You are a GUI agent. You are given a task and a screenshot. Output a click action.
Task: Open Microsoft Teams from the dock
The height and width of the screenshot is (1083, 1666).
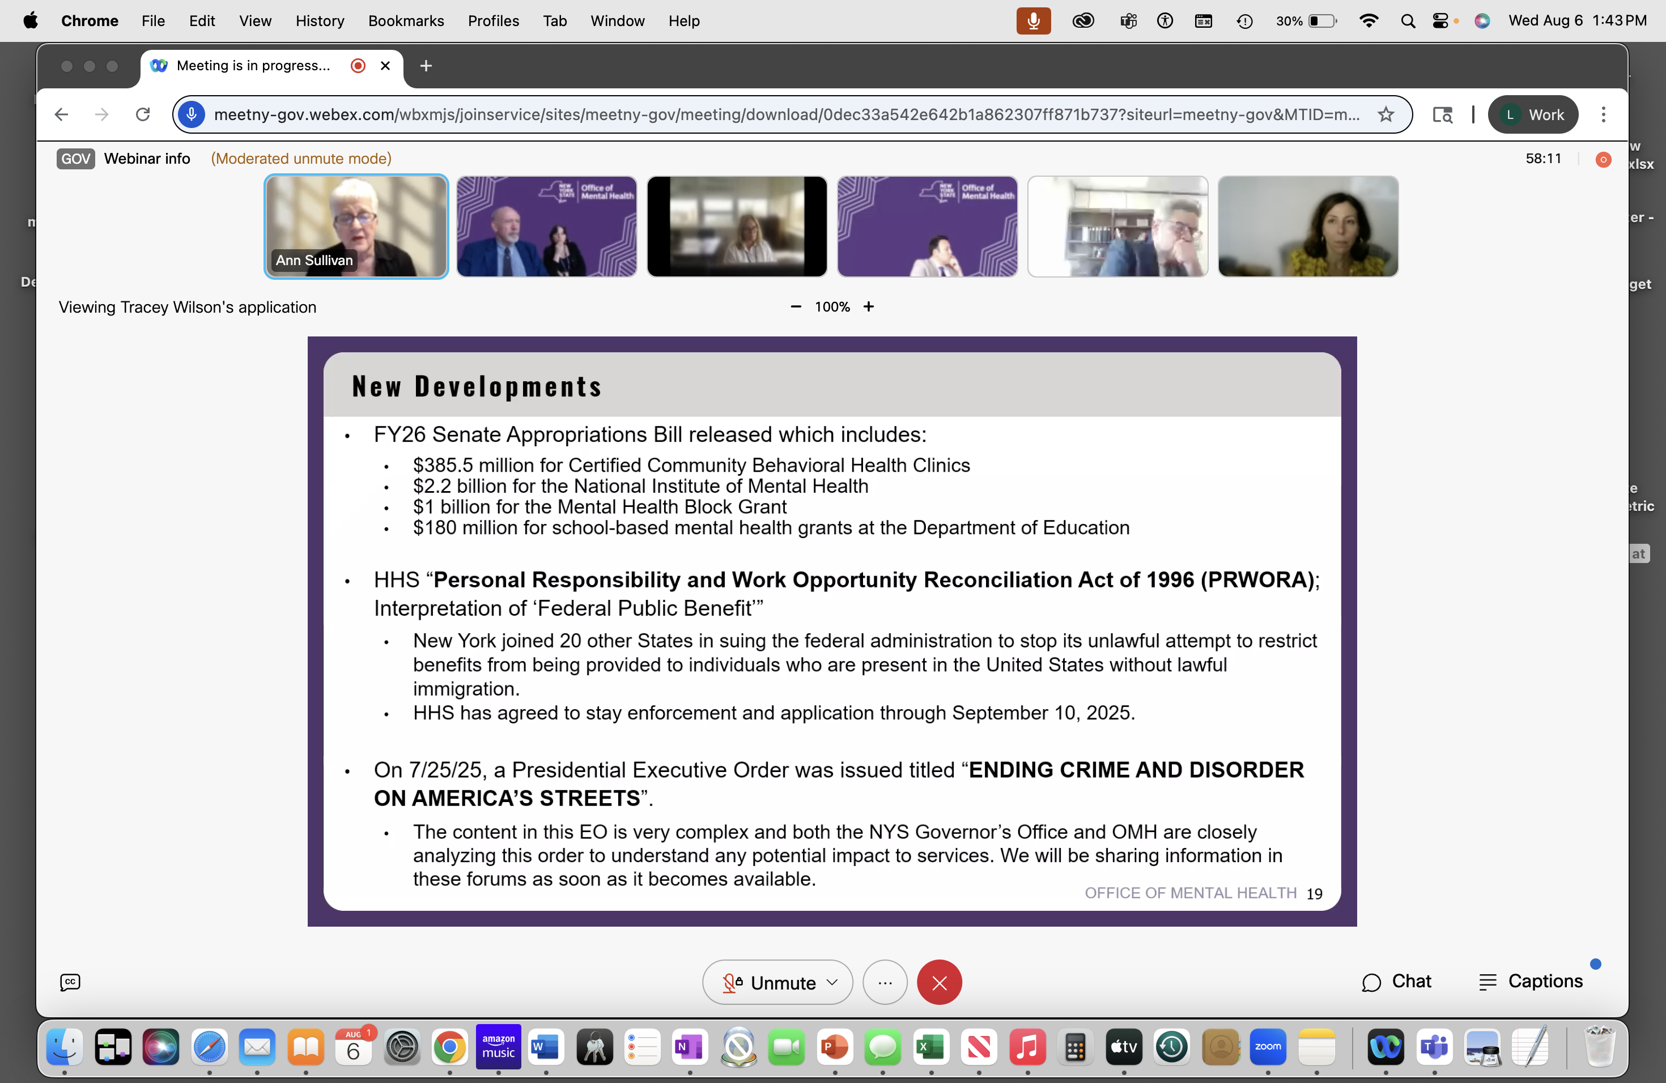pyautogui.click(x=1434, y=1047)
